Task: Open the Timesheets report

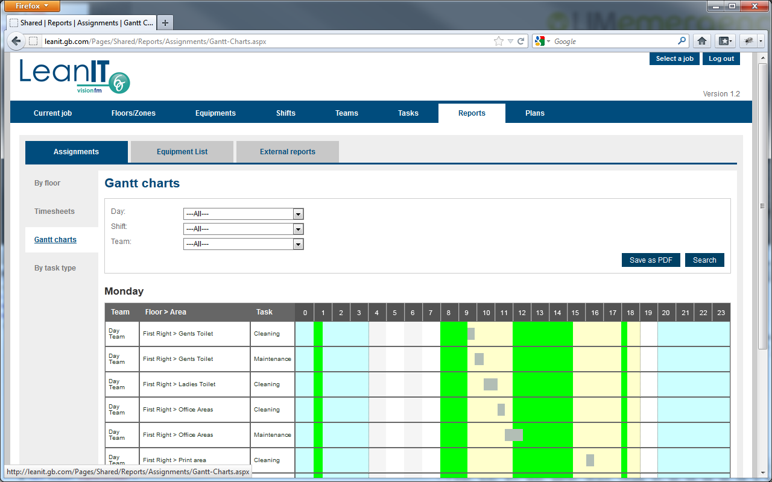Action: click(54, 211)
